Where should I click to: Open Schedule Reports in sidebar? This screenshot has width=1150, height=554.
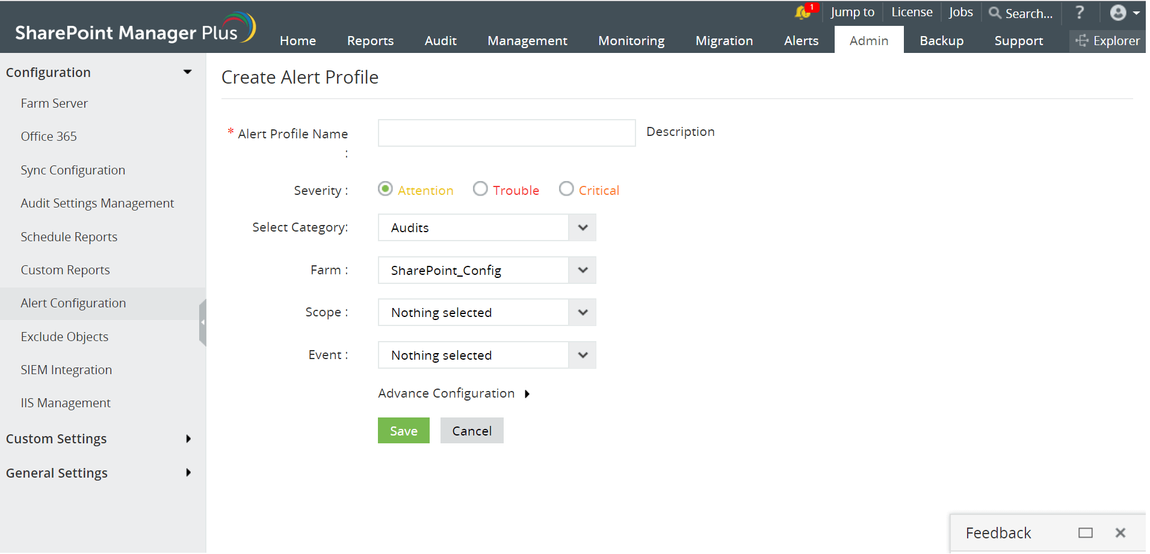69,237
